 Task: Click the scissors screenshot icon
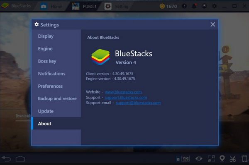pos(233,159)
